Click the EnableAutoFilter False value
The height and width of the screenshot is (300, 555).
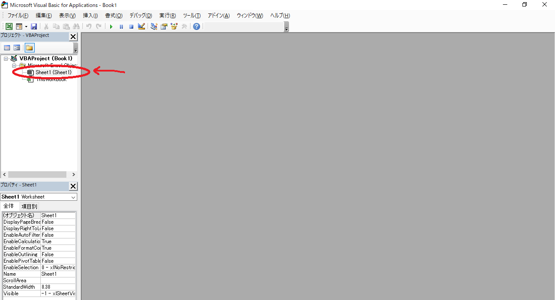tap(58, 235)
